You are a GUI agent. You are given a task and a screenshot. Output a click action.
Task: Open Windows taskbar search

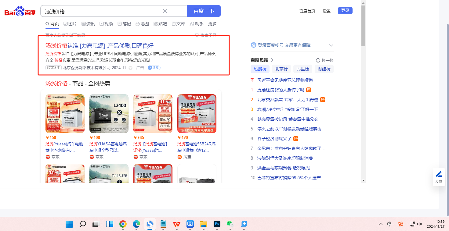tap(82, 224)
